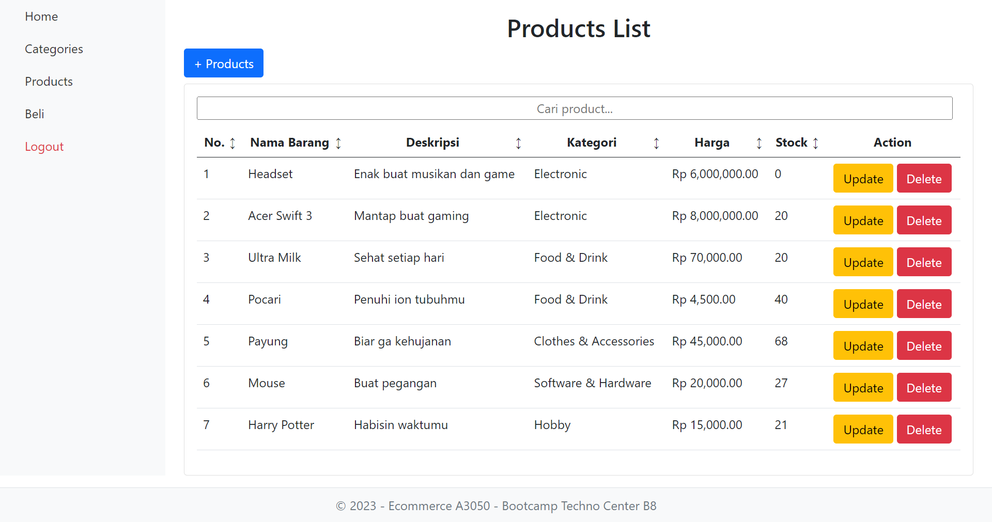Update the Headset product
This screenshot has height=522, width=992.
click(863, 179)
